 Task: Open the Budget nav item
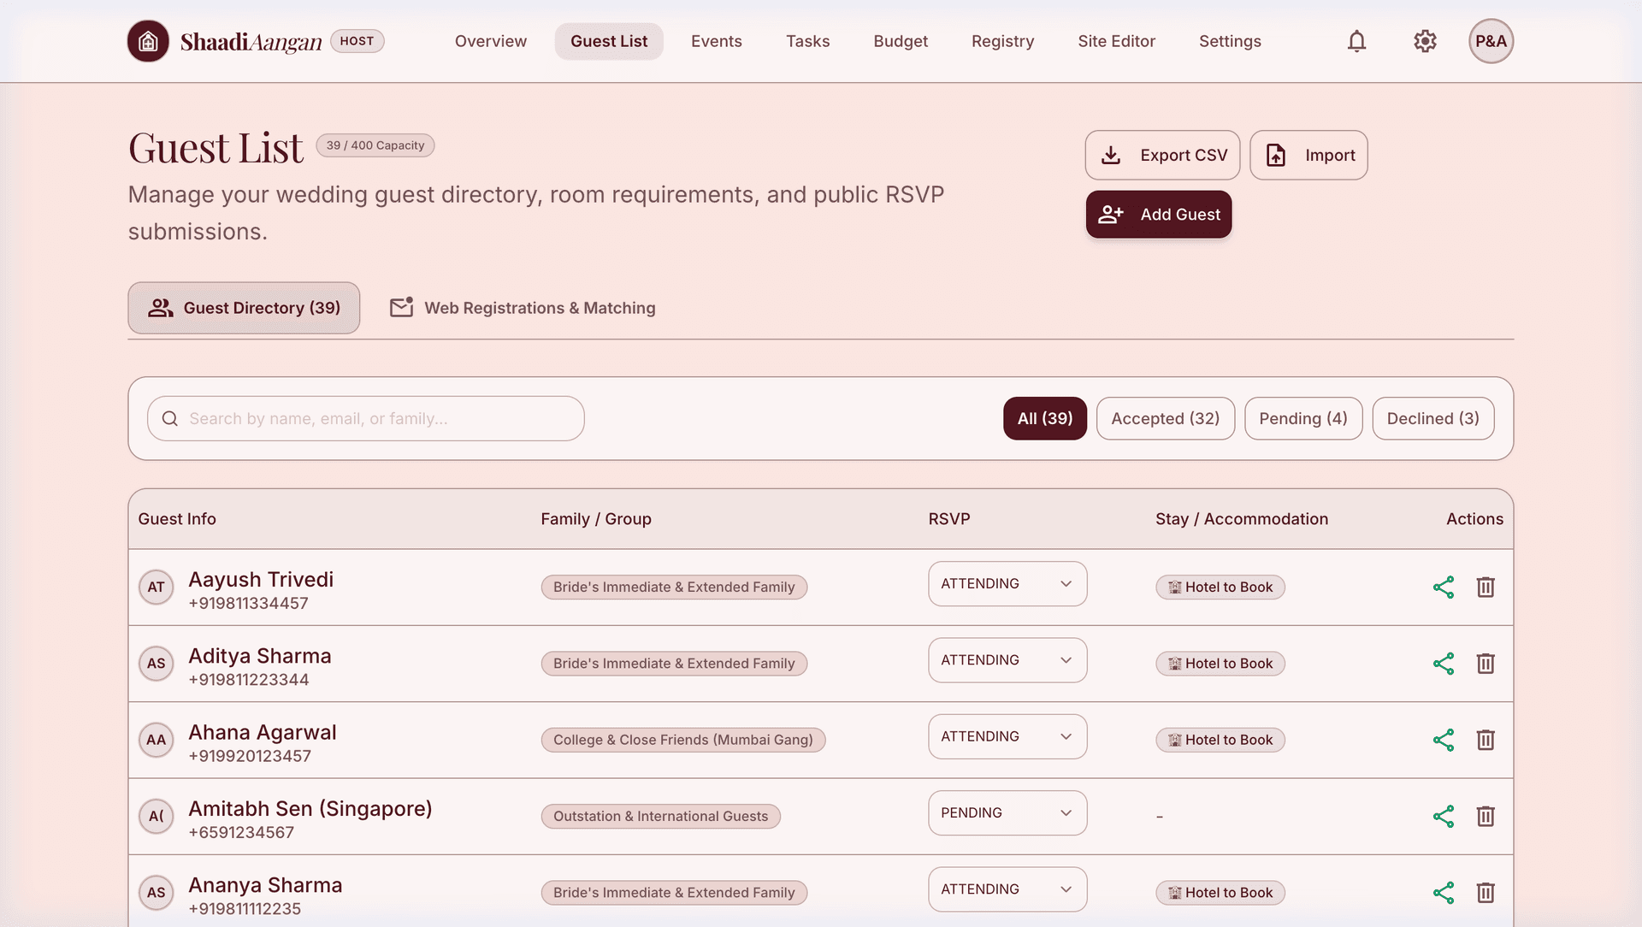pyautogui.click(x=901, y=41)
